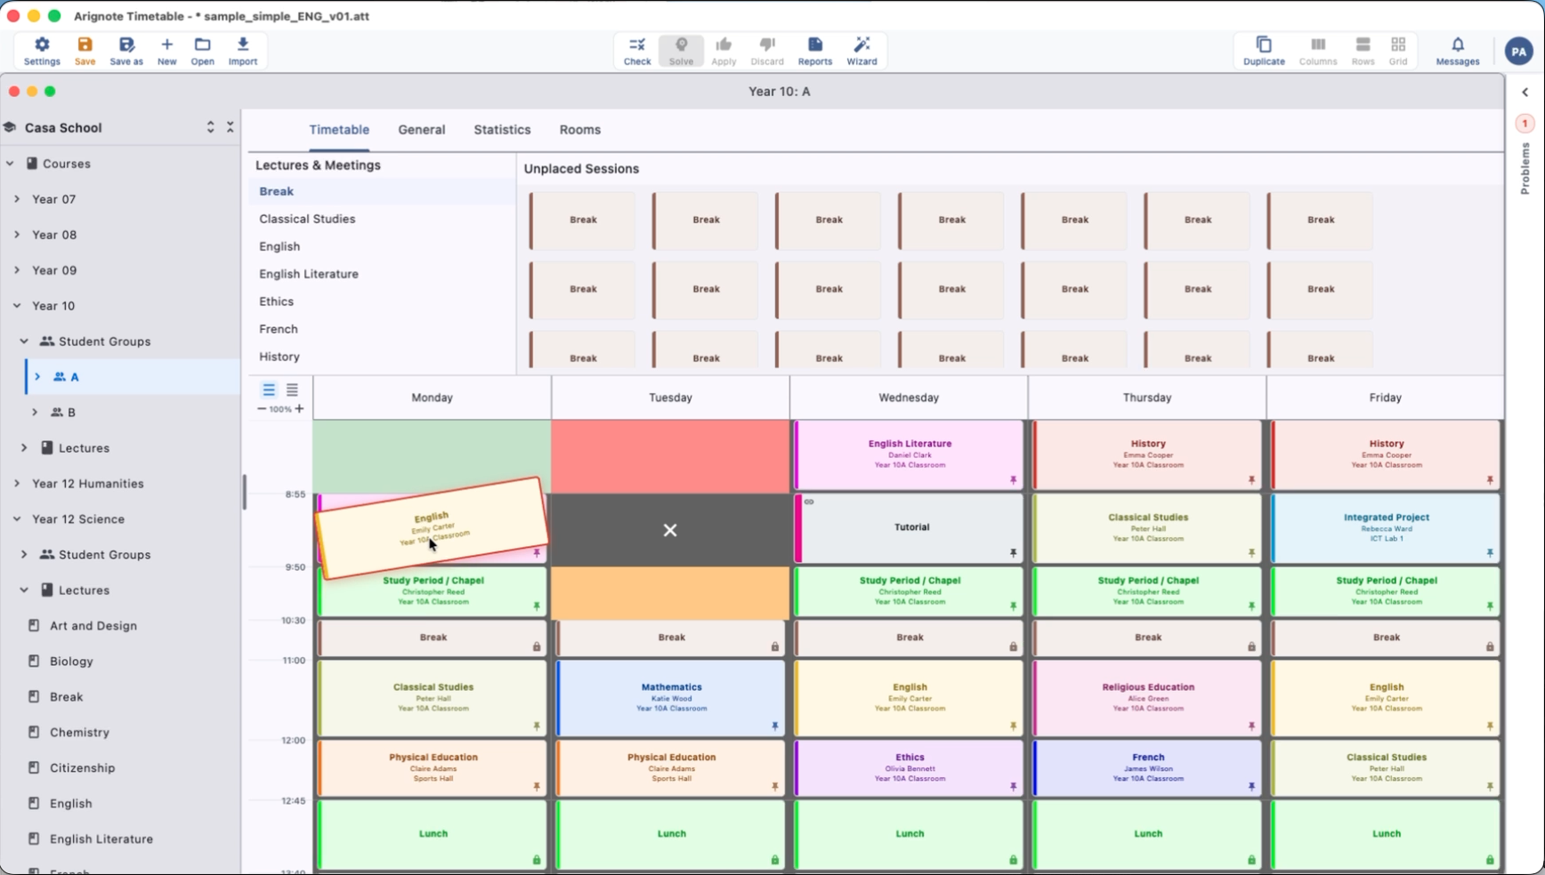Click the Friday column header

pos(1385,397)
